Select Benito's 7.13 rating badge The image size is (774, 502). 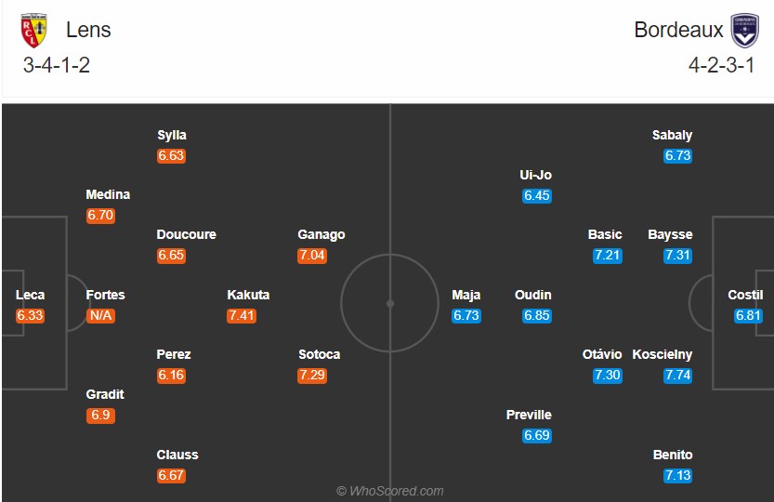pyautogui.click(x=677, y=475)
